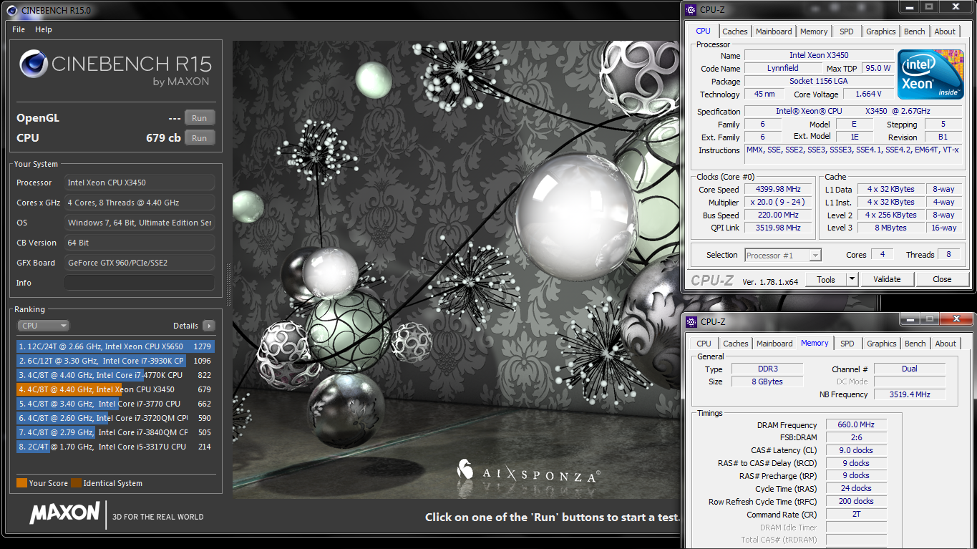The width and height of the screenshot is (977, 549).
Task: Switch to SPD tab in lower CPU-Z window
Action: pyautogui.click(x=847, y=344)
